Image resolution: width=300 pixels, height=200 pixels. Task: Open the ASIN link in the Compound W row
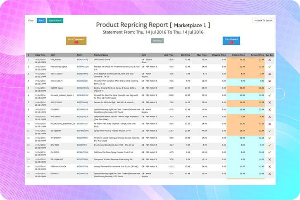pyautogui.click(x=82, y=160)
